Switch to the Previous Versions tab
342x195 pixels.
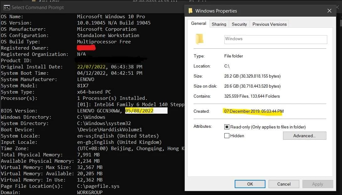point(270,24)
